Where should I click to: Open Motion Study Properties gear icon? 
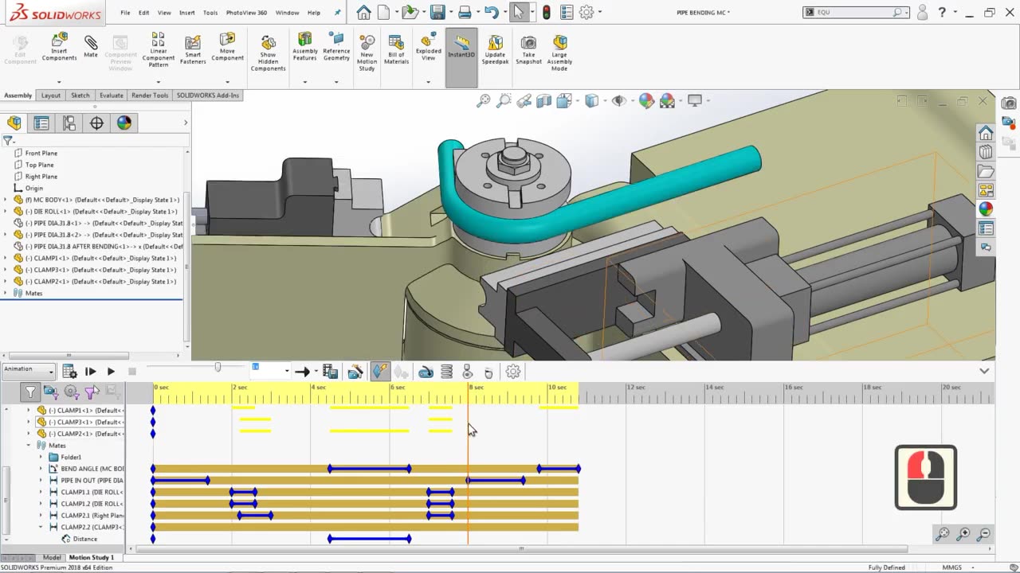[513, 372]
